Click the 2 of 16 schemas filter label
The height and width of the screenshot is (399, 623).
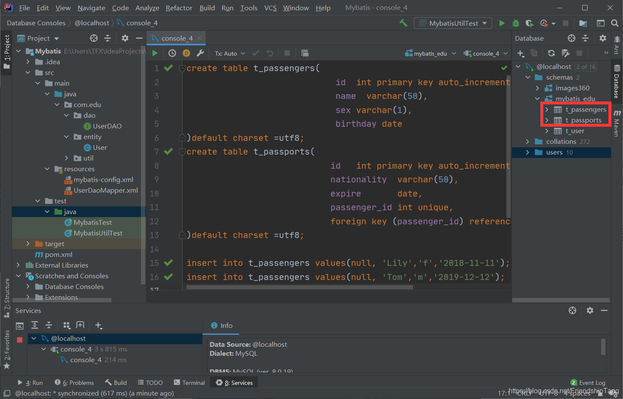click(586, 67)
